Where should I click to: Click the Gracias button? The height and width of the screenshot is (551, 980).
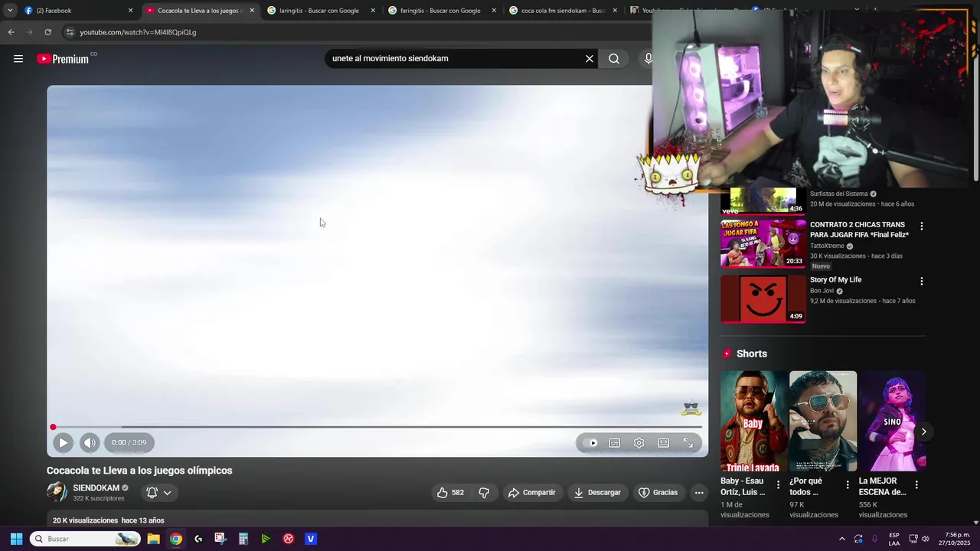[658, 493]
